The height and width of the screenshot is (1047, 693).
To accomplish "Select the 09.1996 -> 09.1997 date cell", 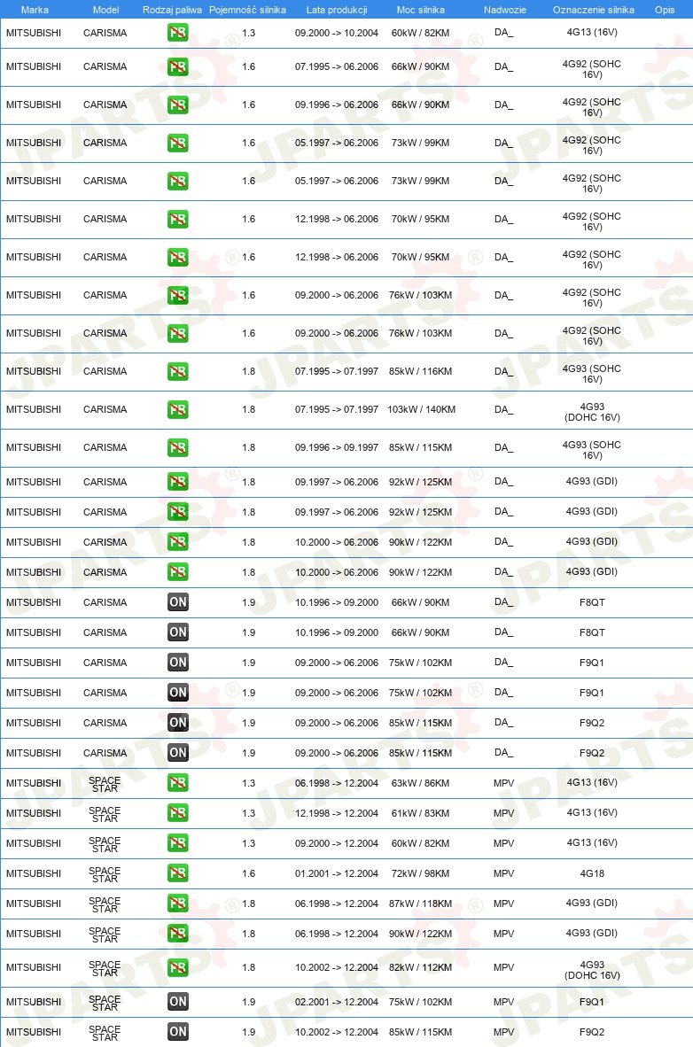I will (x=337, y=447).
